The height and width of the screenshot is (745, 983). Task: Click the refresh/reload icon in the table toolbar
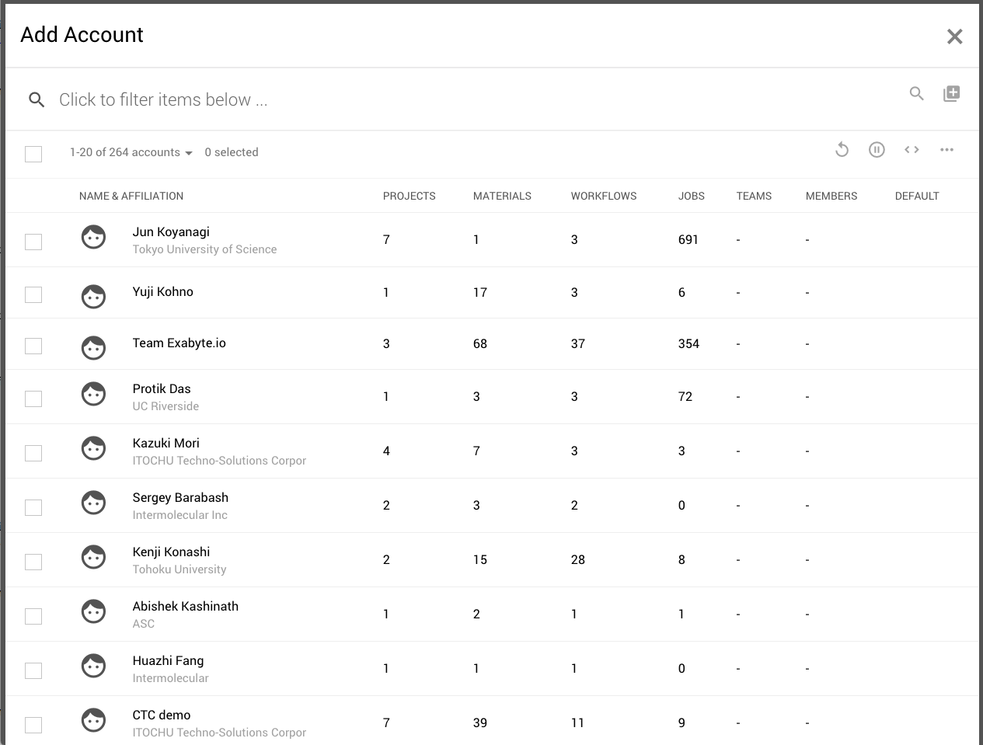click(842, 149)
